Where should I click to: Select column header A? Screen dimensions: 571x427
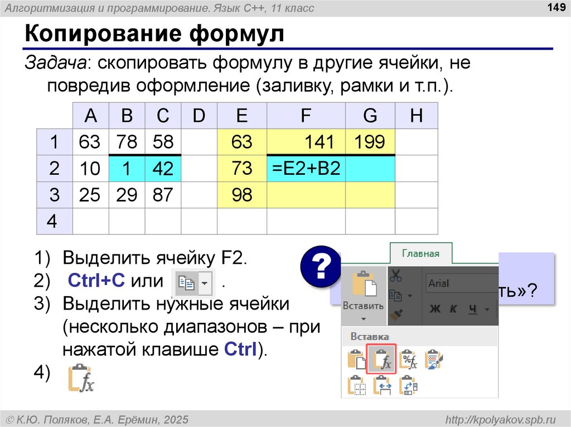click(x=91, y=116)
